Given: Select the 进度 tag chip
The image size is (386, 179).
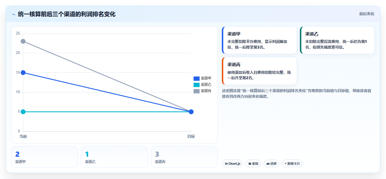Looking at the screenshot, I should coord(271,164).
